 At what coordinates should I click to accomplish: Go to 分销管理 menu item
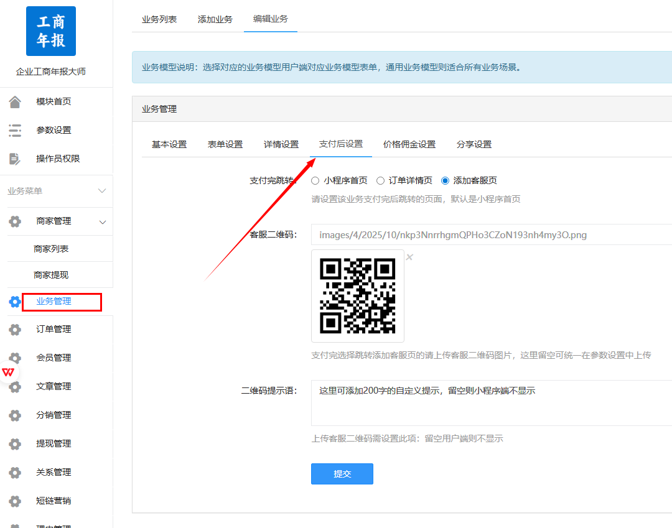point(54,415)
